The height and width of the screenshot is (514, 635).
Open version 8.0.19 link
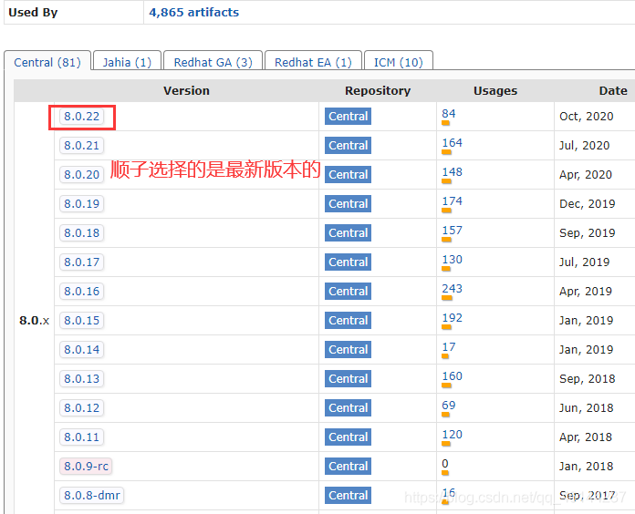(x=81, y=204)
